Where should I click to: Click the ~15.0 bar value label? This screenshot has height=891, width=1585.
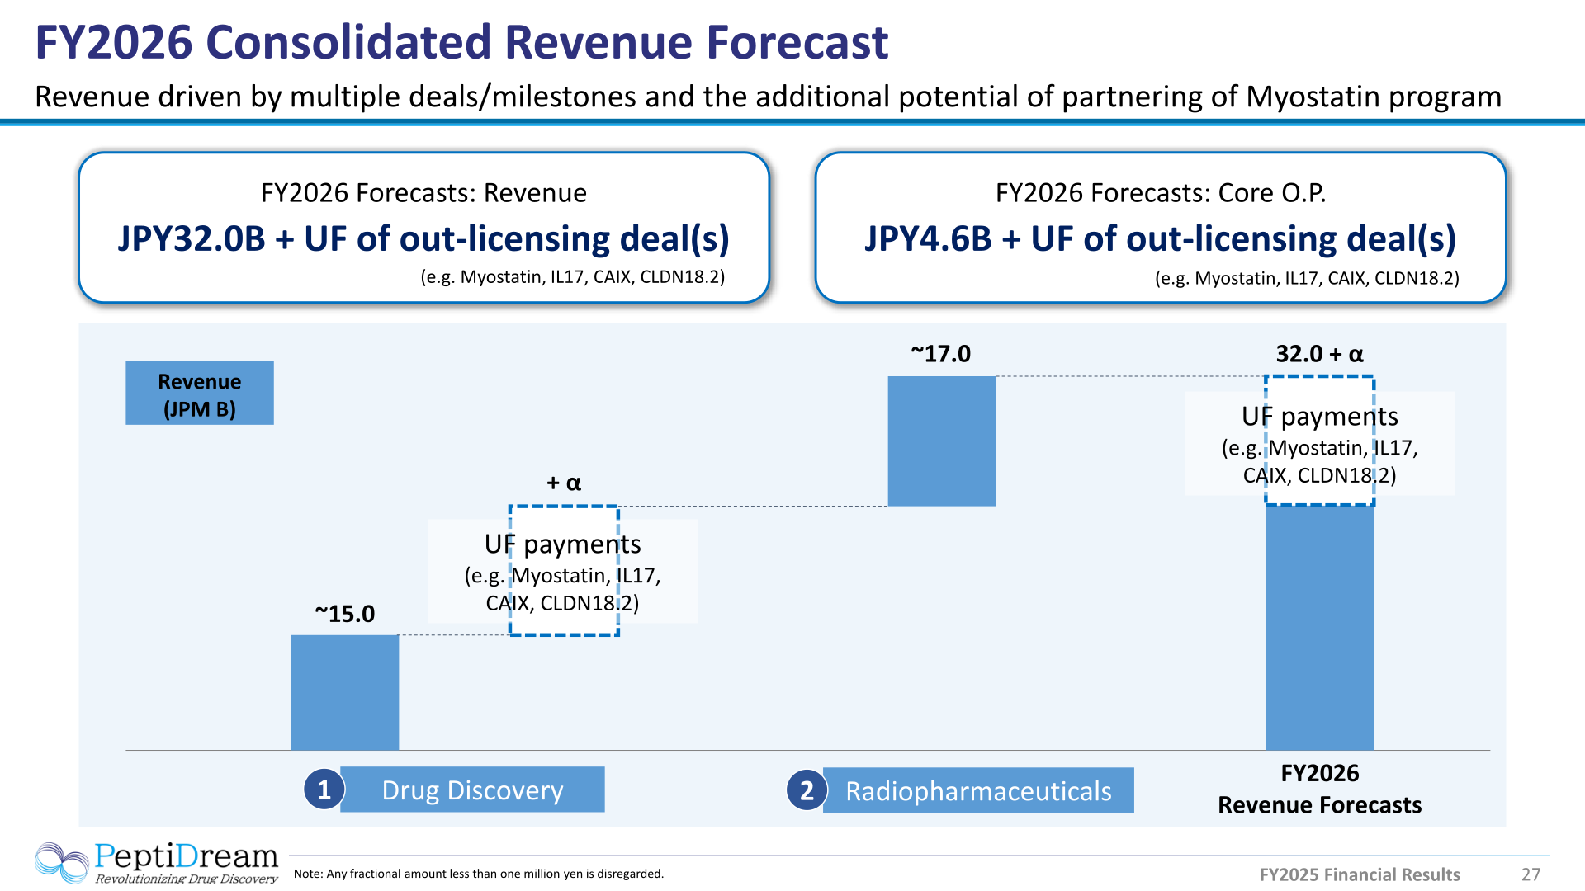coord(345,614)
